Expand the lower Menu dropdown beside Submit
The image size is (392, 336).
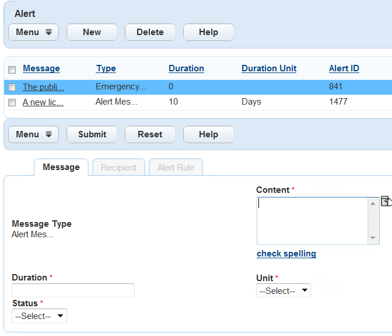click(34, 134)
